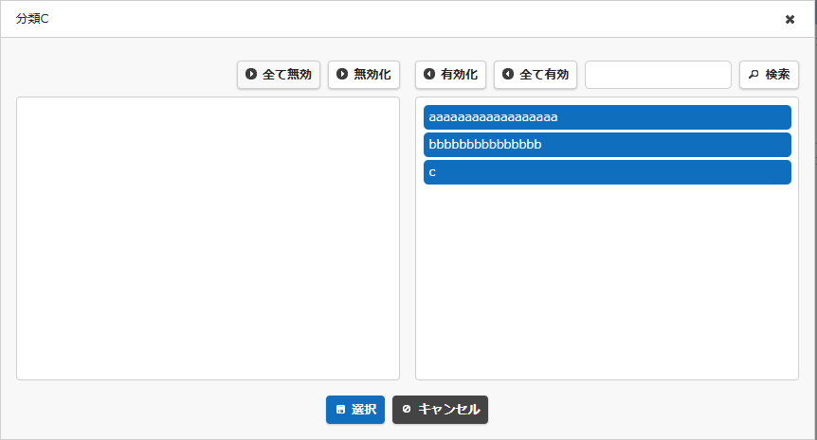Image resolution: width=817 pixels, height=440 pixels.
Task: Click the 無効化 button
Action: coord(364,75)
